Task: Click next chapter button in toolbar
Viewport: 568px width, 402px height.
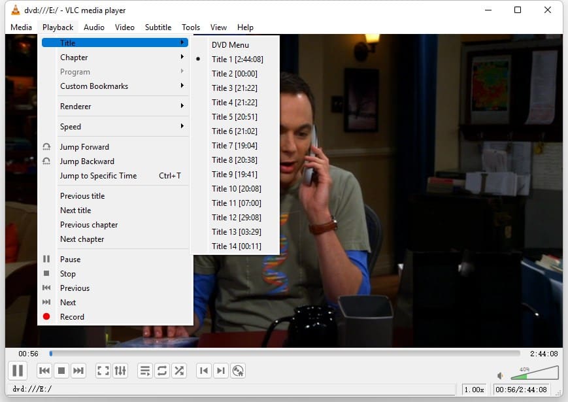Action: 221,371
